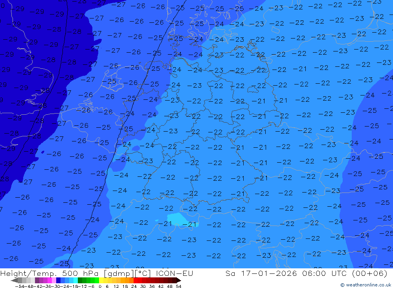Click the 'ICON-EU' model name
Viewport: 393px width, 288px height.
coord(174,273)
